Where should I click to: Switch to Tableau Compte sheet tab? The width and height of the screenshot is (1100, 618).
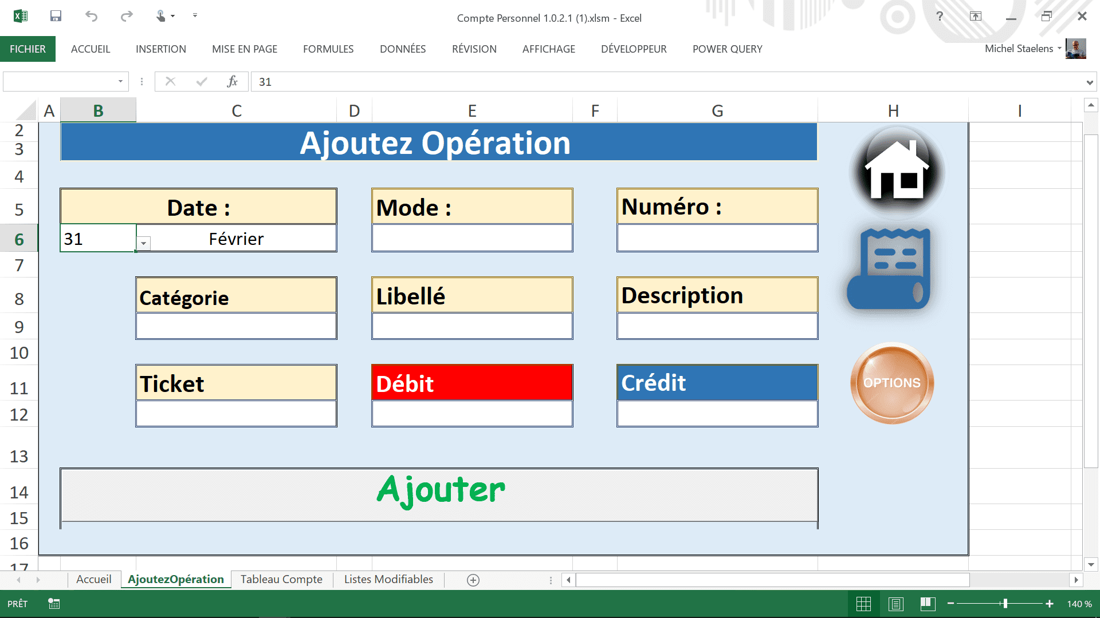pos(281,579)
